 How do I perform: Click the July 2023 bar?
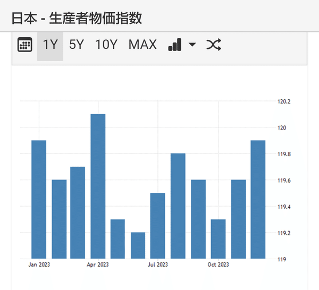(158, 226)
